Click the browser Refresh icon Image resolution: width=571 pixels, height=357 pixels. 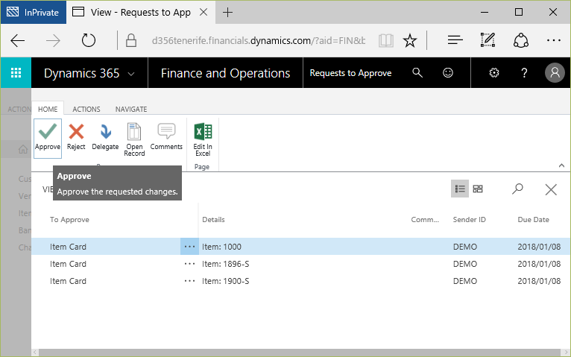[x=89, y=40]
